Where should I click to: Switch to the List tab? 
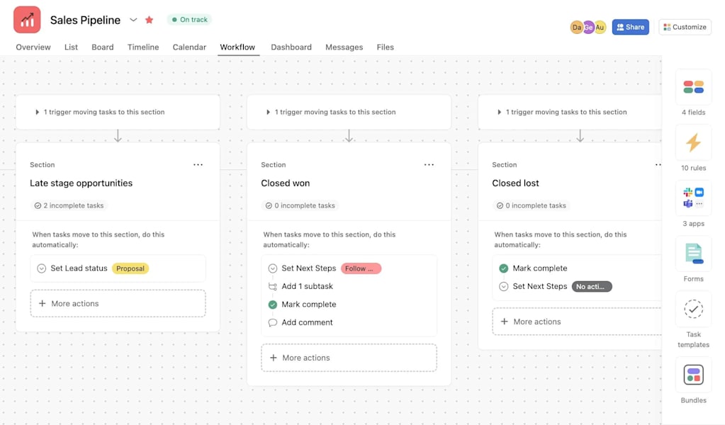[71, 47]
